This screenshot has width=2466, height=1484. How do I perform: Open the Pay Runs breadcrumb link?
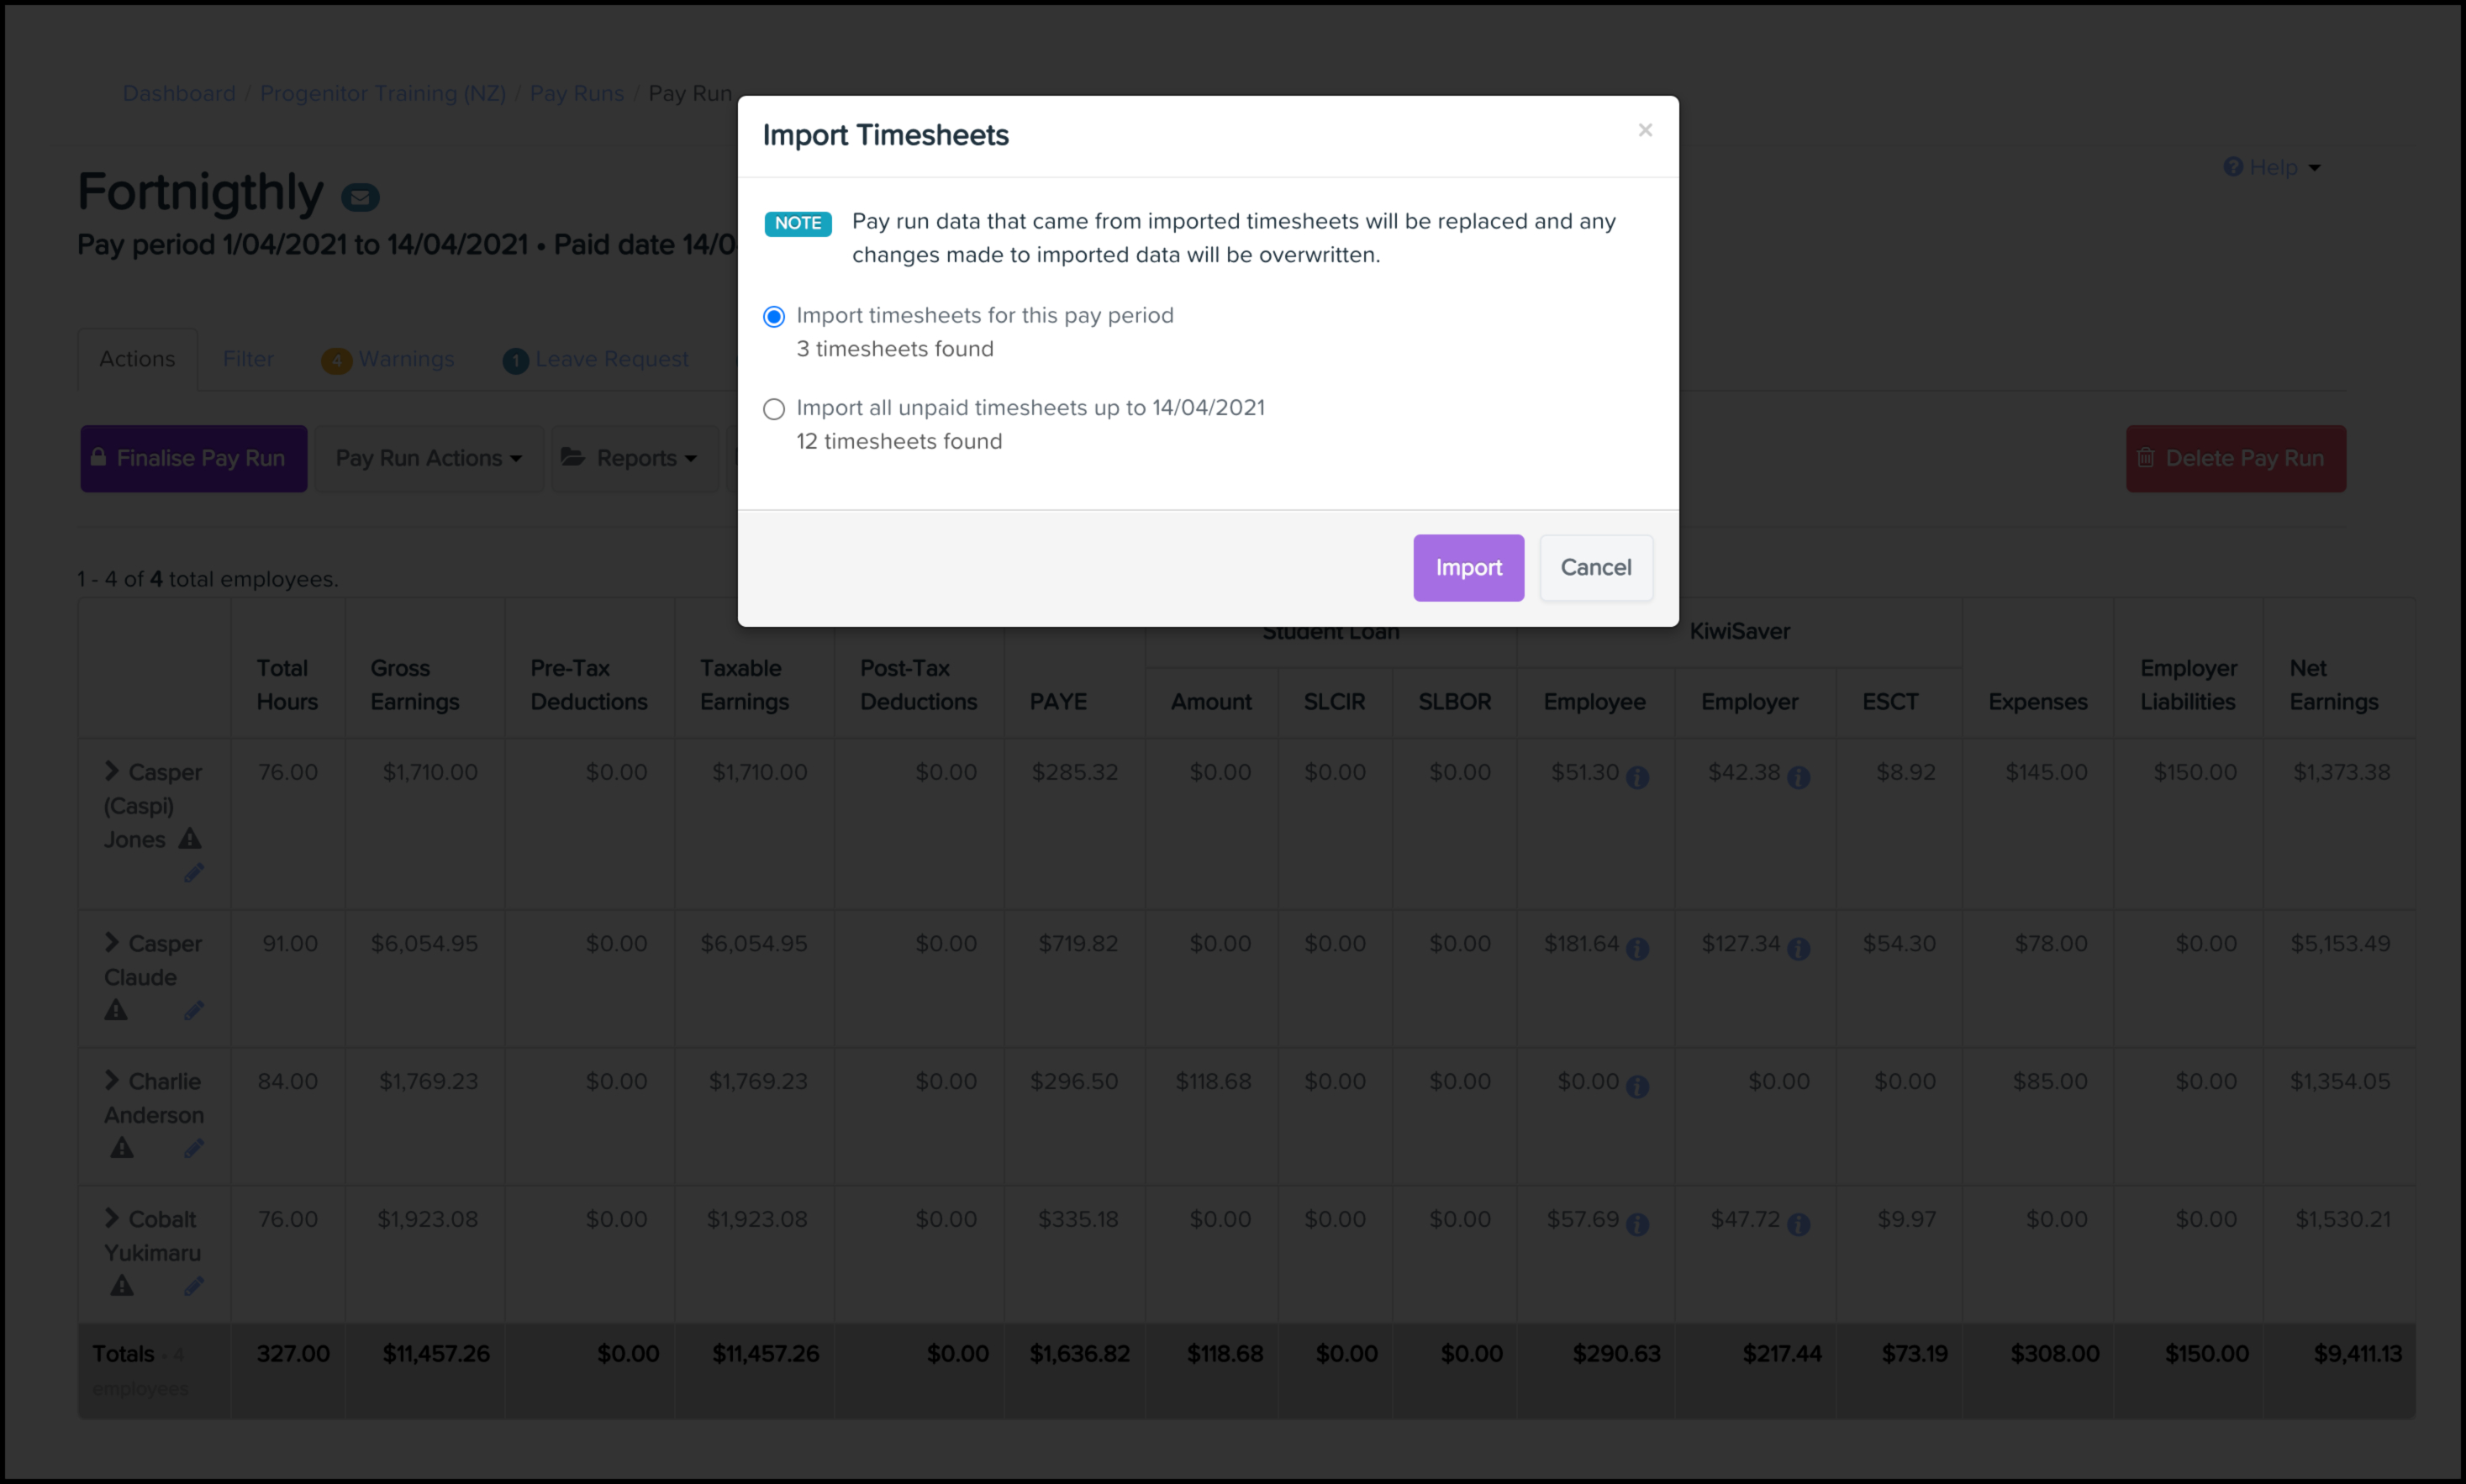(576, 93)
